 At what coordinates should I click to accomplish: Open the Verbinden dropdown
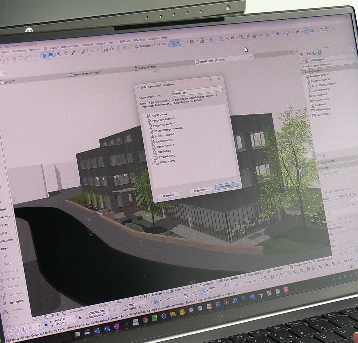(x=144, y=46)
